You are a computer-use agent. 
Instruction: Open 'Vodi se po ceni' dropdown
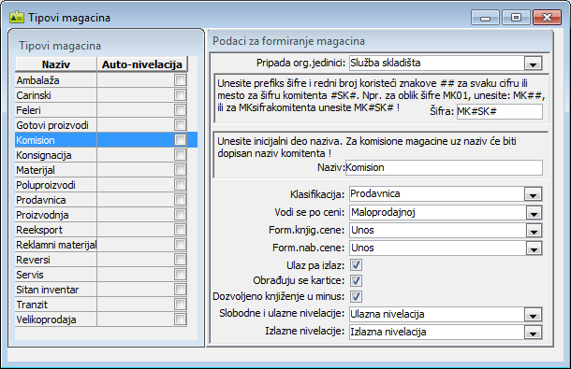click(x=534, y=213)
